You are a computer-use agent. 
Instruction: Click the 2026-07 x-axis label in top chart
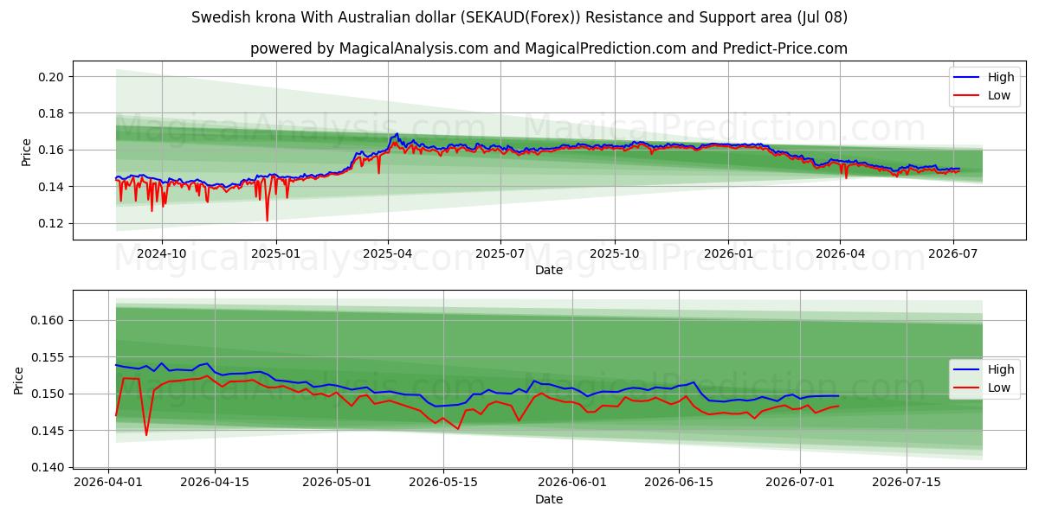point(953,253)
